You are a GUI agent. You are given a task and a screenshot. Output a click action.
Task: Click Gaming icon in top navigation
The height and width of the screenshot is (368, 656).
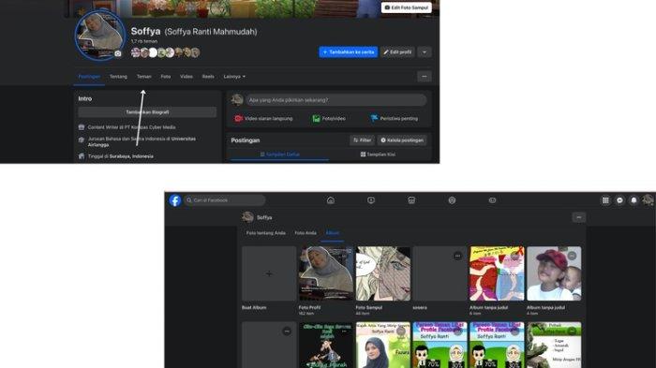pos(492,200)
